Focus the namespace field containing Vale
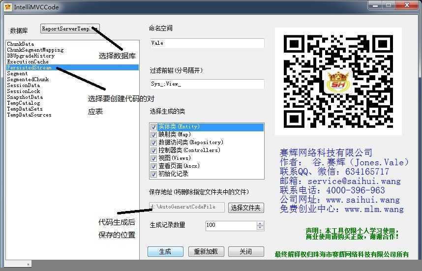Image resolution: width=422 pixels, height=271 pixels. coord(207,43)
